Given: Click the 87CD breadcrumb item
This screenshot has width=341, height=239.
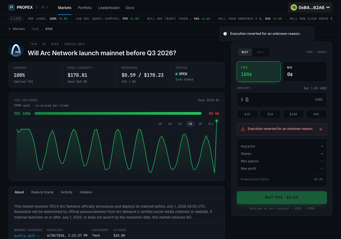Looking at the screenshot, I should 49,29.
